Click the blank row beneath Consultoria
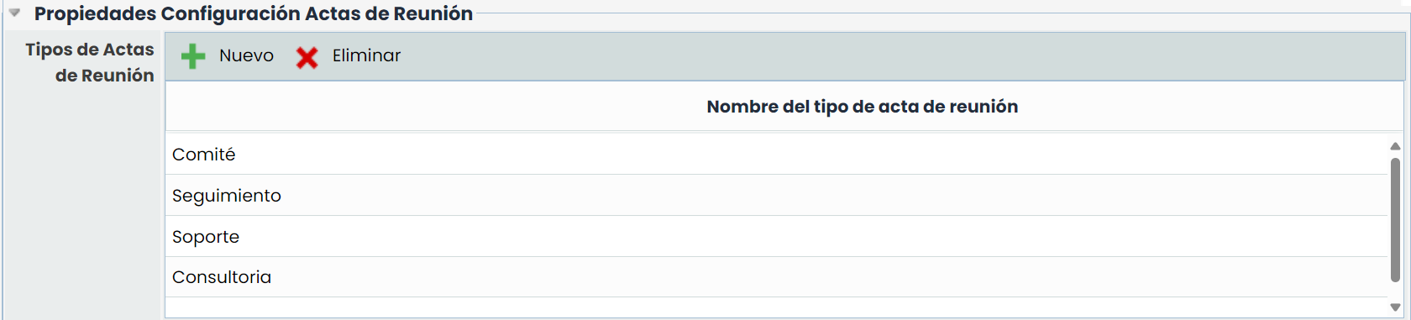The width and height of the screenshot is (1411, 320). [776, 307]
